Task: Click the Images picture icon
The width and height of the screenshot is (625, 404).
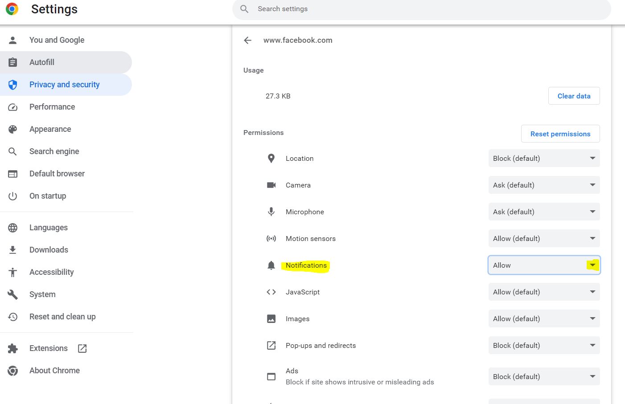Action: pos(271,318)
